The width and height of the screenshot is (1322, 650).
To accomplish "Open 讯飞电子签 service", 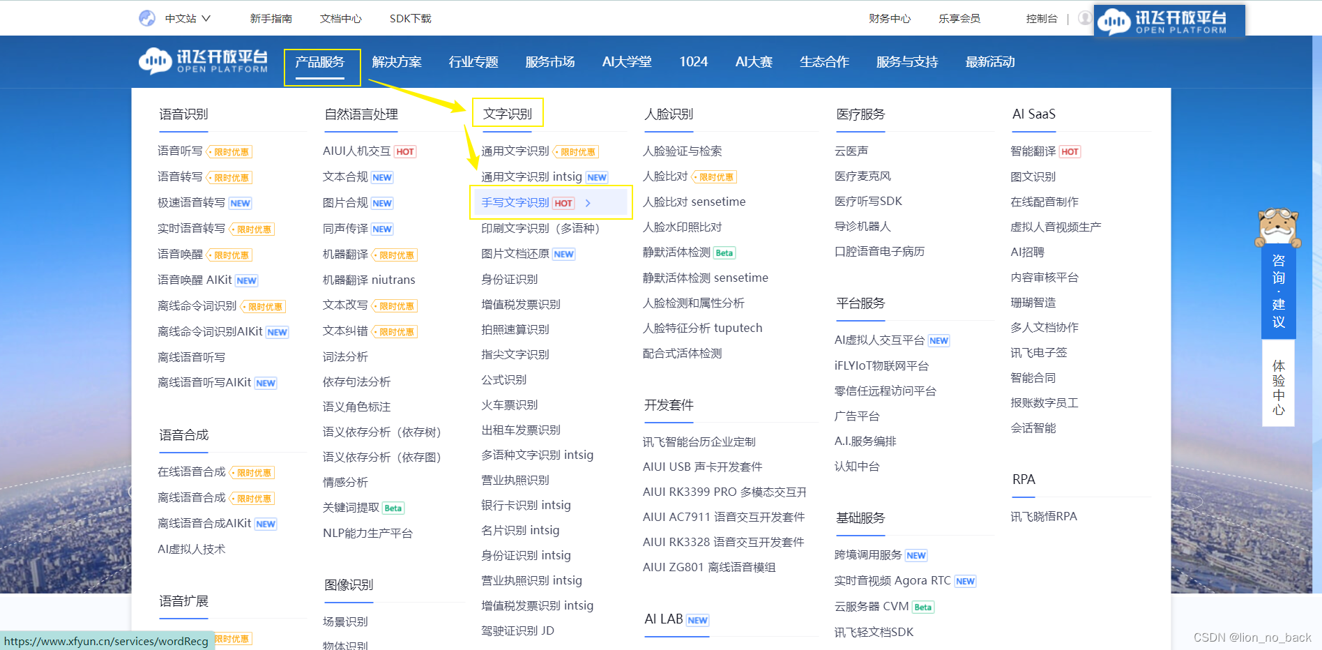I will [1039, 352].
